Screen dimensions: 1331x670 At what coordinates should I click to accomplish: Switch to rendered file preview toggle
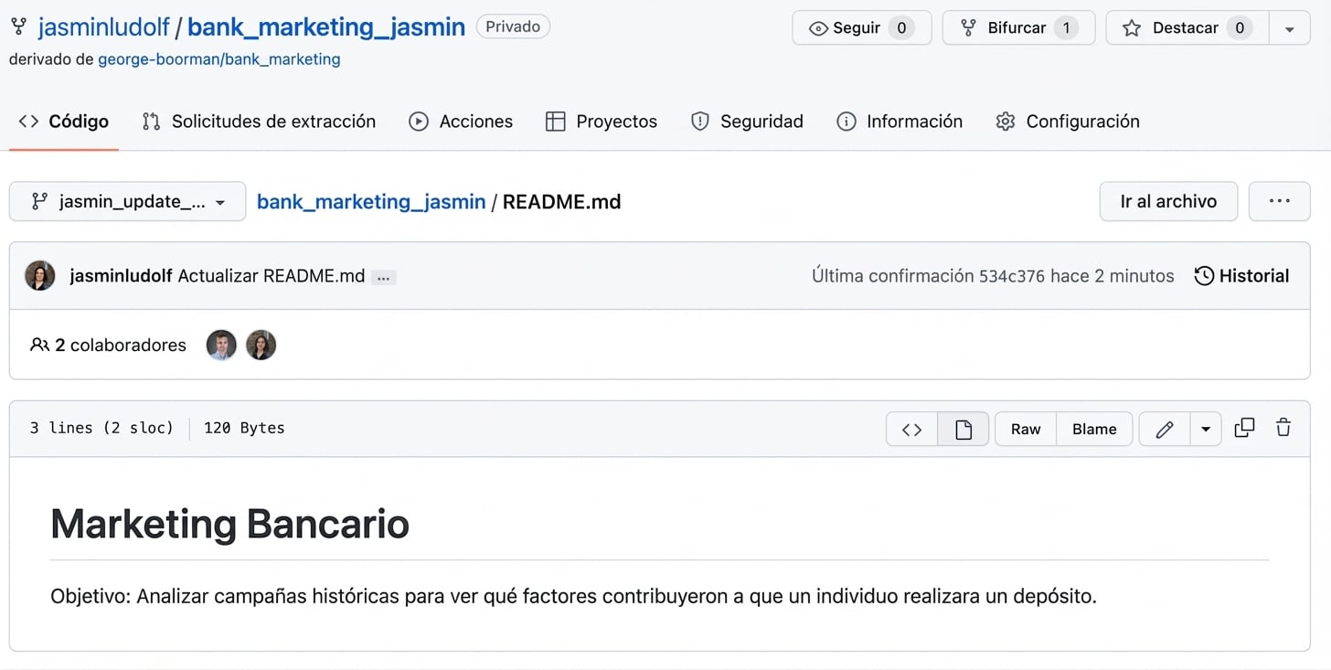964,429
